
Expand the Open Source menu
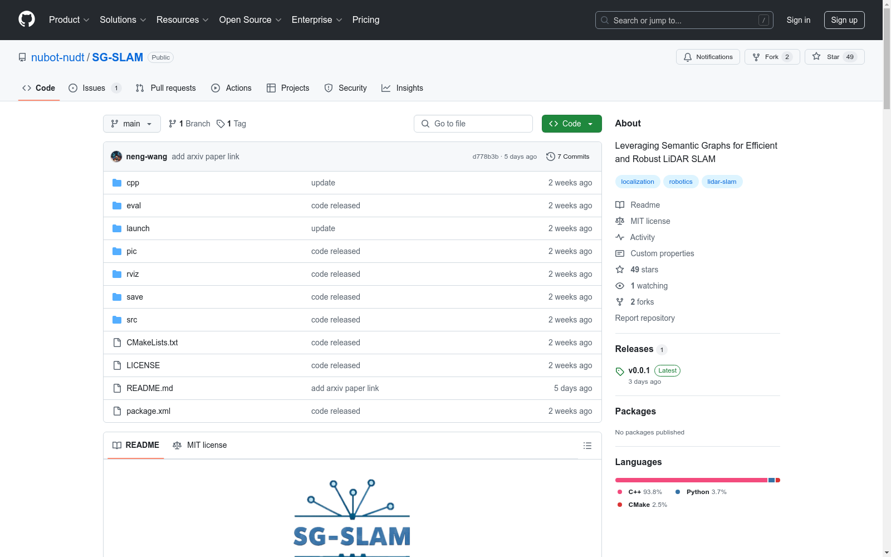click(251, 19)
